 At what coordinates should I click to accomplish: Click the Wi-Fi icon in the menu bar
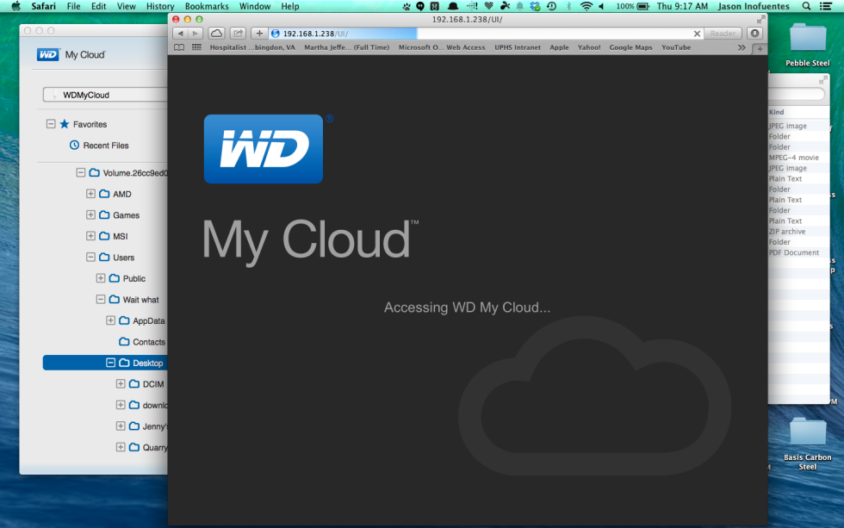click(586, 6)
